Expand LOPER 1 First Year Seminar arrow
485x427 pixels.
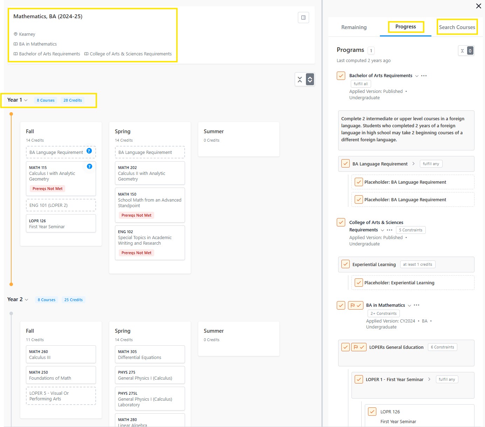point(429,379)
